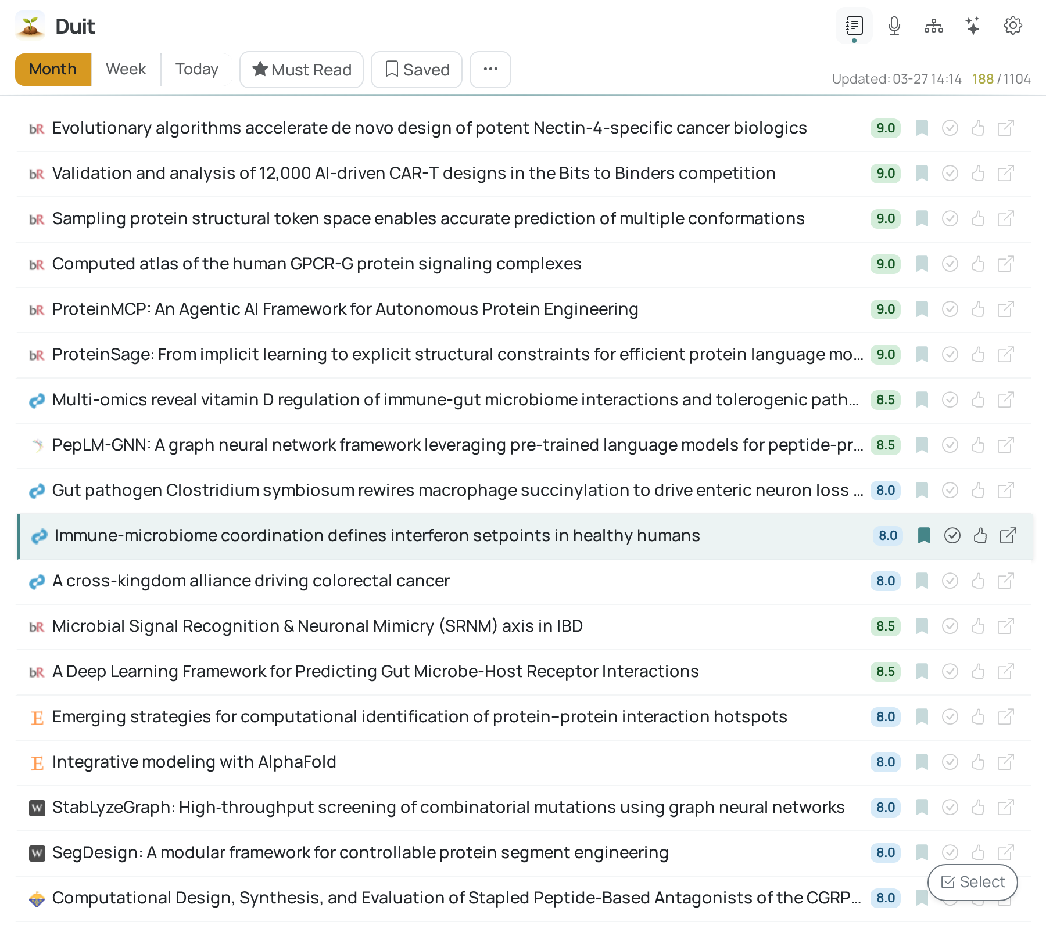Mark the CAR-T designs article as read
This screenshot has width=1046, height=929.
[950, 173]
